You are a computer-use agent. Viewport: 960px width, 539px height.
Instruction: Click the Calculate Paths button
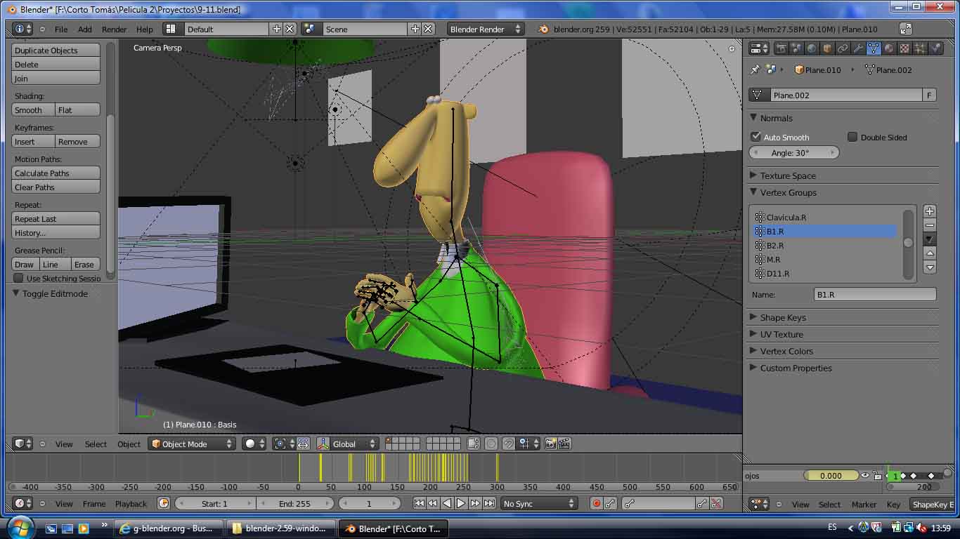(x=56, y=173)
